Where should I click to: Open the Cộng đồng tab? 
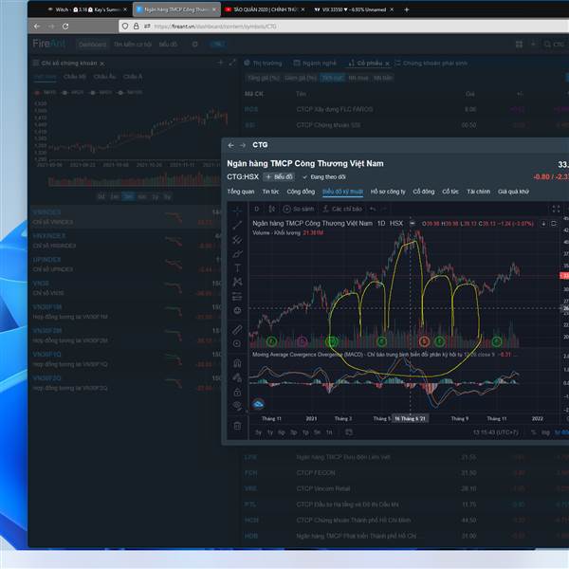(301, 192)
